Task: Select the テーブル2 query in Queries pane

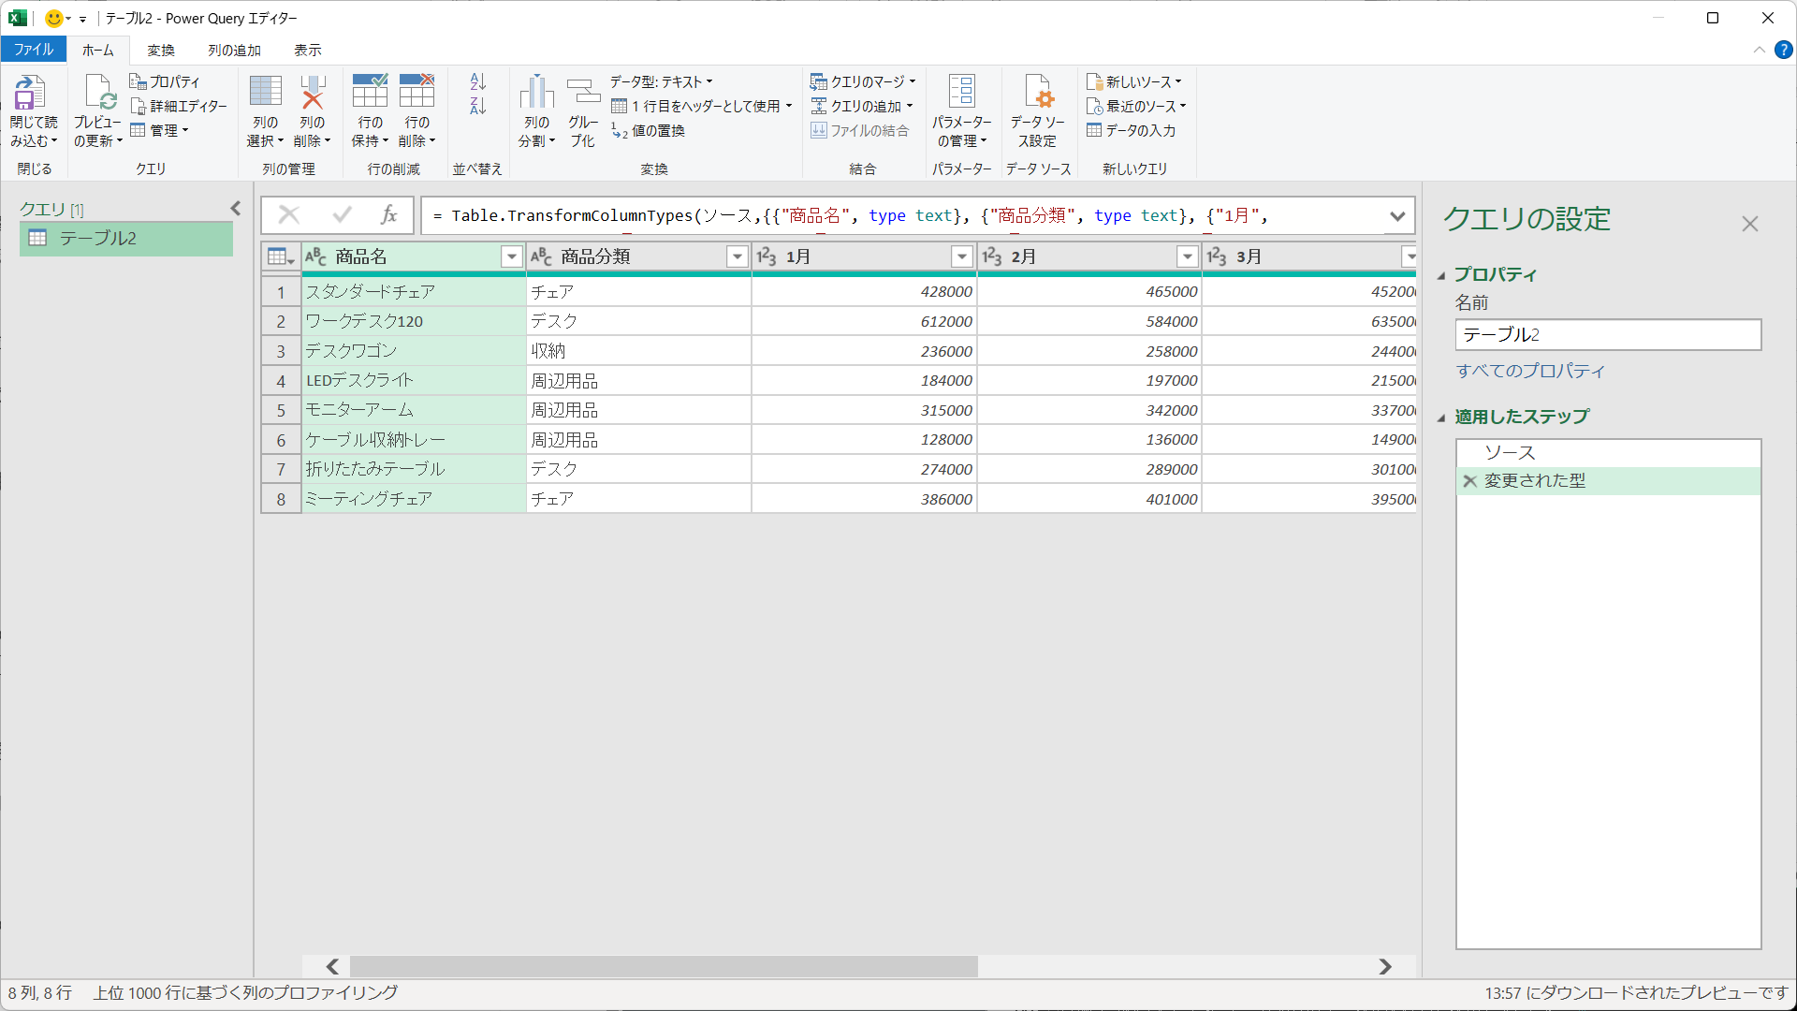Action: (126, 238)
